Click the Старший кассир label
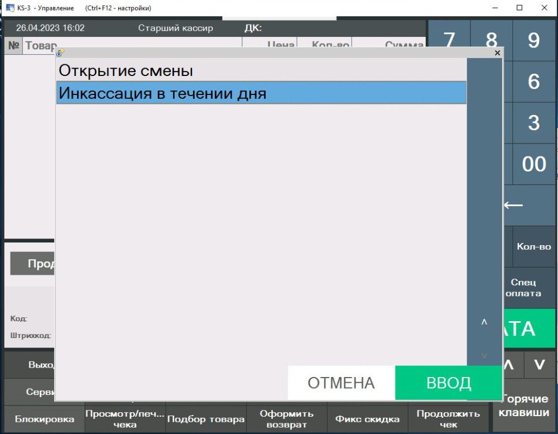The image size is (558, 434). tap(175, 28)
